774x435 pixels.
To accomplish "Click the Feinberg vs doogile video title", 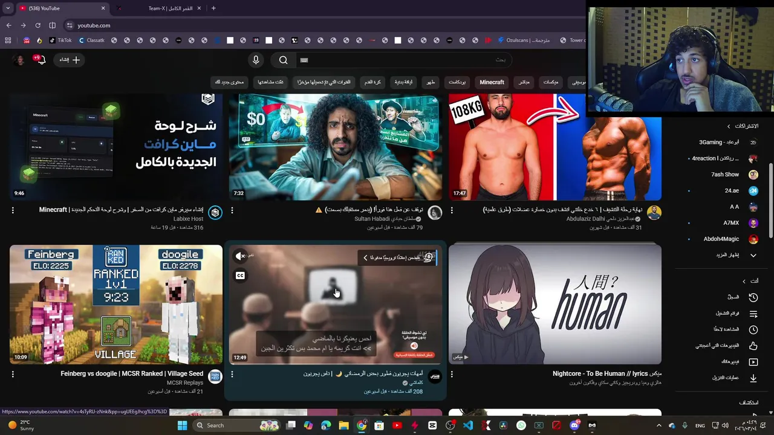I will pos(132,373).
